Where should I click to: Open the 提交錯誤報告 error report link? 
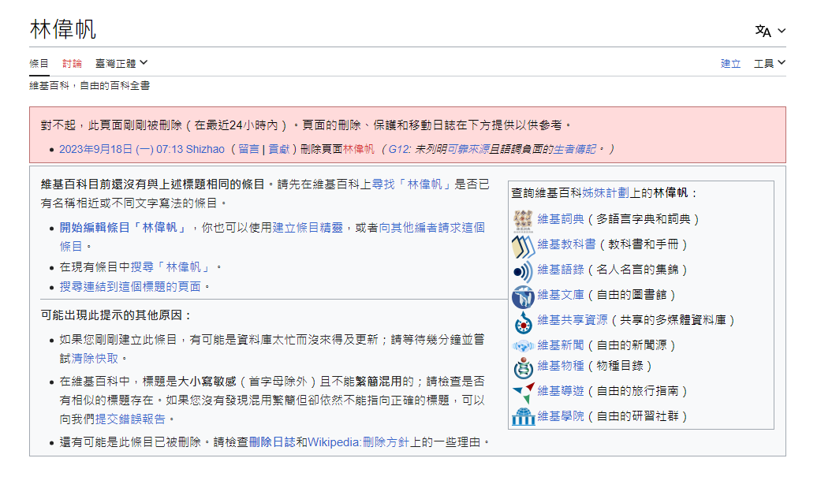click(131, 419)
